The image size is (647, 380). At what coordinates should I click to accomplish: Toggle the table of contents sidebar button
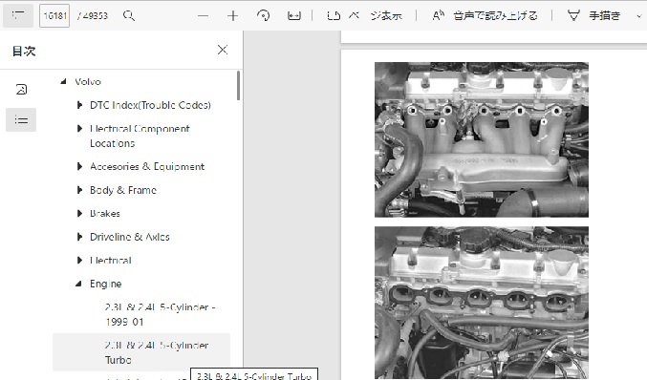[x=18, y=15]
